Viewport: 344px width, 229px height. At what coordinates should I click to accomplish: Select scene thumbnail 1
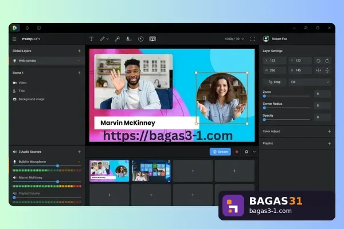(110, 171)
